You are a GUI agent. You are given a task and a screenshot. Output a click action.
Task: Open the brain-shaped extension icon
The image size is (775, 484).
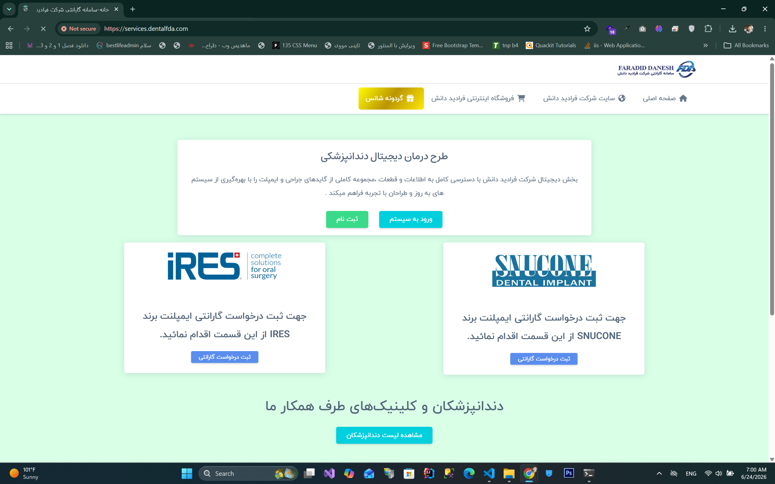659,29
